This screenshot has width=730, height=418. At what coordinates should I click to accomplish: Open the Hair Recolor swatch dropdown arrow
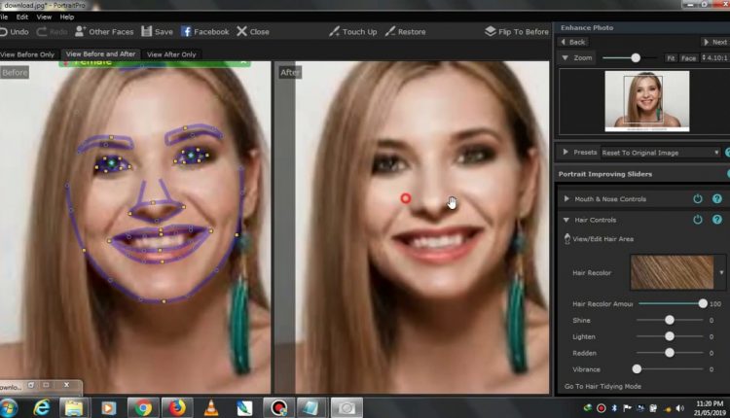click(x=721, y=272)
